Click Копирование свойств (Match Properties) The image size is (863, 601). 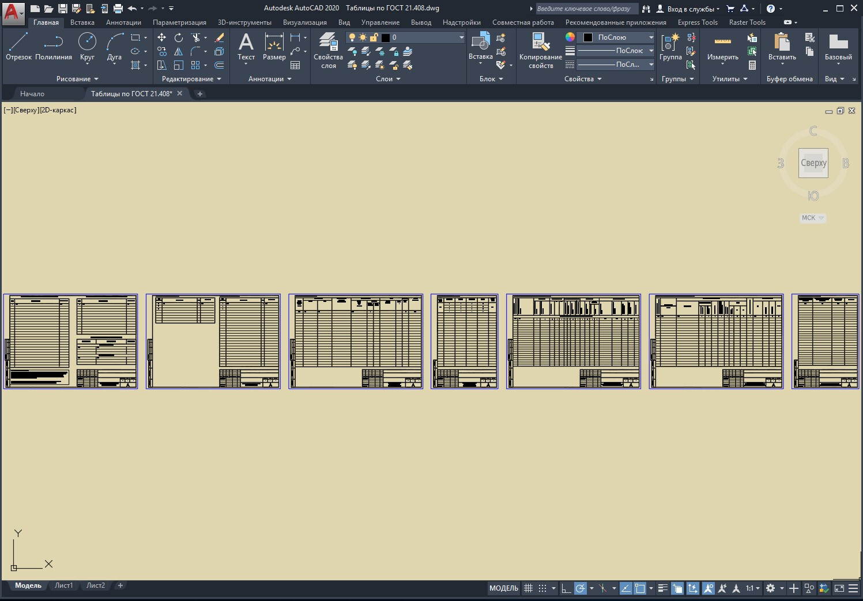point(540,50)
